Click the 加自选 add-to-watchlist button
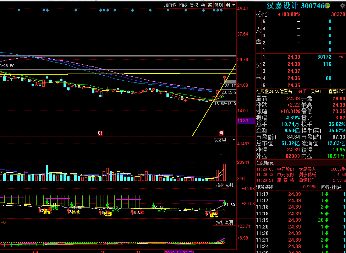The width and height of the screenshot is (346, 253). [x=170, y=5]
